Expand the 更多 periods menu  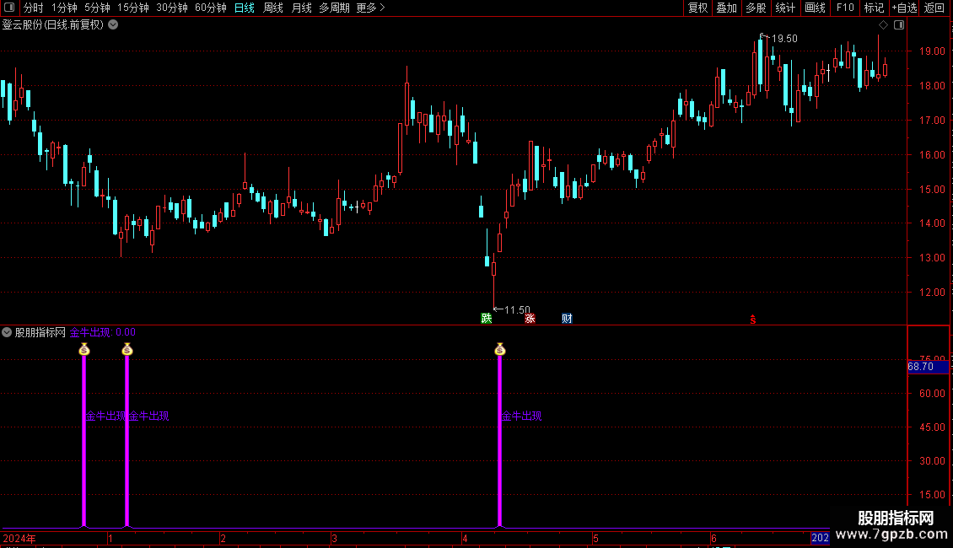[x=371, y=8]
